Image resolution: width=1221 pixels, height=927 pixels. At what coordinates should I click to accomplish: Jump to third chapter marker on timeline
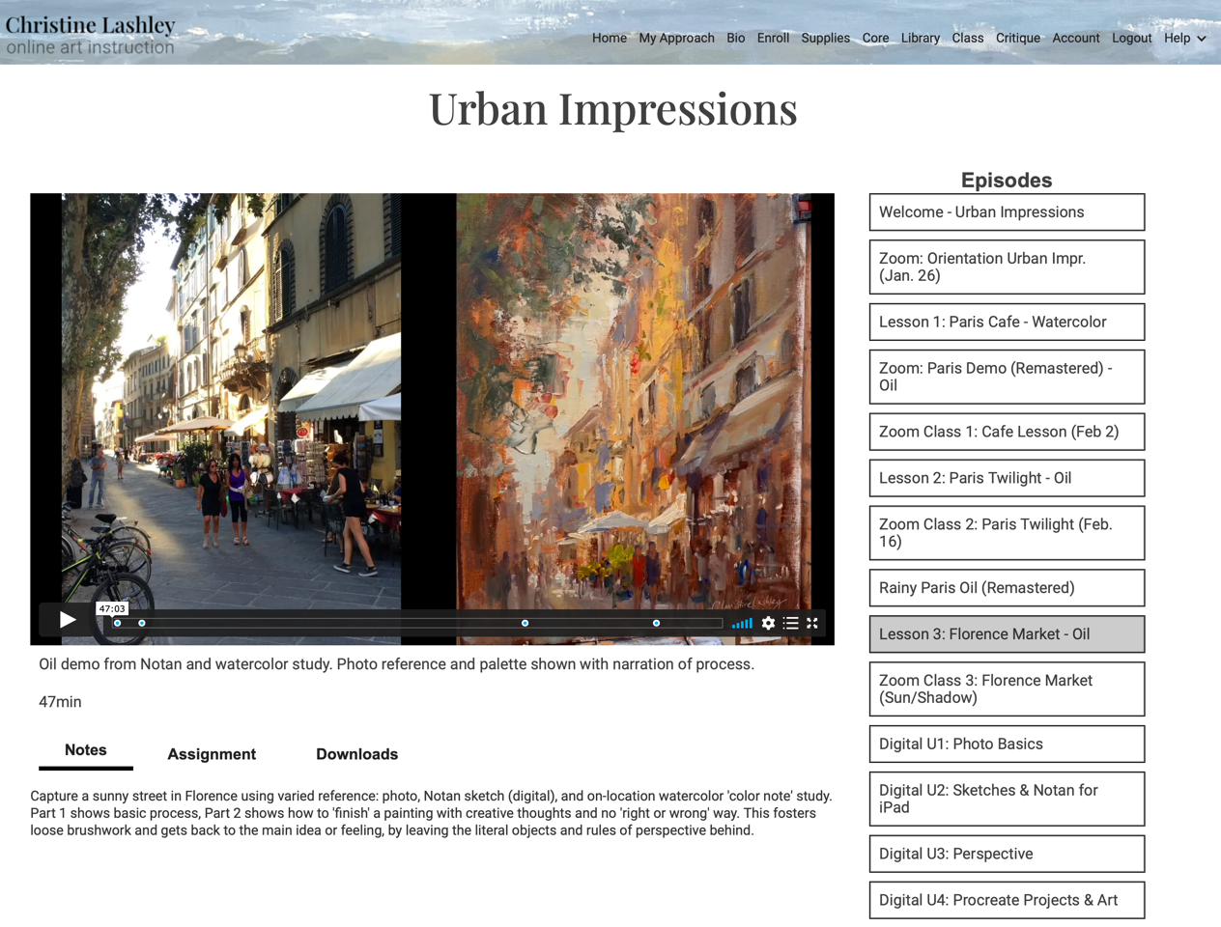click(x=525, y=624)
